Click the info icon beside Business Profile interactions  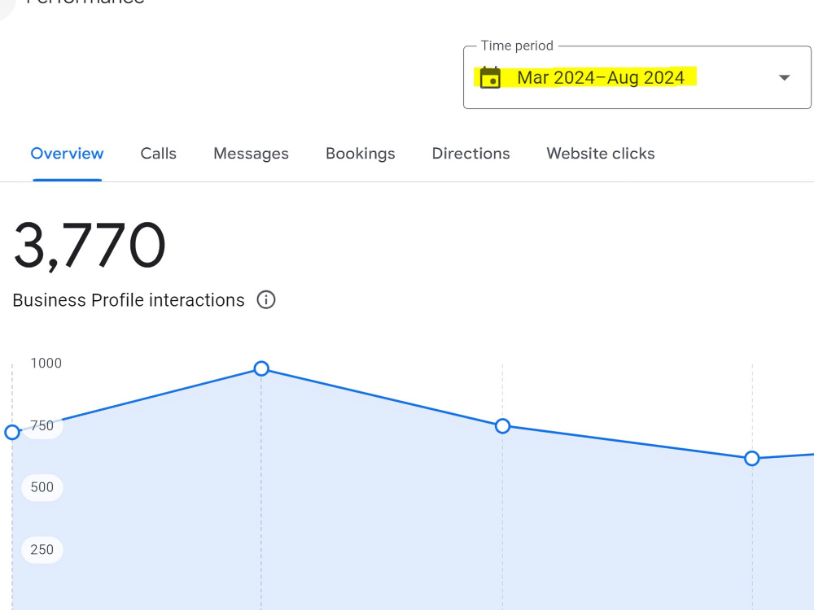click(266, 300)
